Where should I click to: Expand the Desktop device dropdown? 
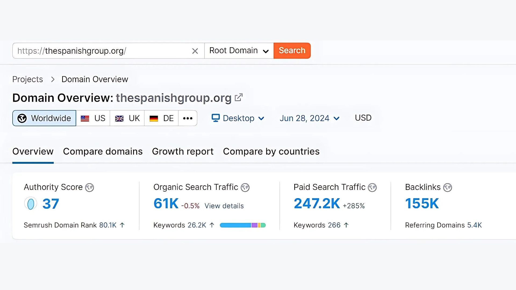click(238, 118)
